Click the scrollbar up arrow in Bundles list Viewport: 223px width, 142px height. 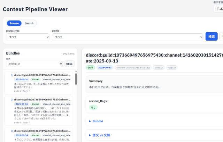click(76, 72)
